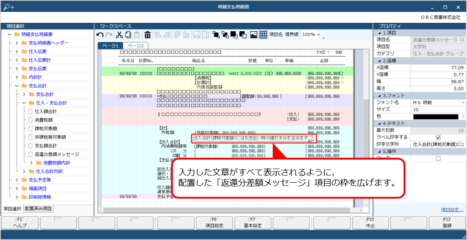
Task: Click the F6 項目設定 button
Action: click(214, 223)
